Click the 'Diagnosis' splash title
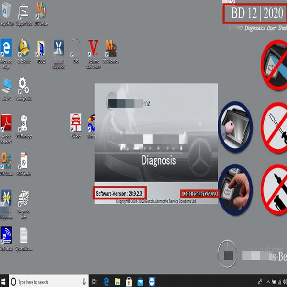287x287 pixels. [158, 161]
